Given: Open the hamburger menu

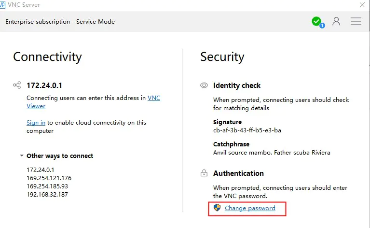Looking at the screenshot, I should pyautogui.click(x=356, y=21).
